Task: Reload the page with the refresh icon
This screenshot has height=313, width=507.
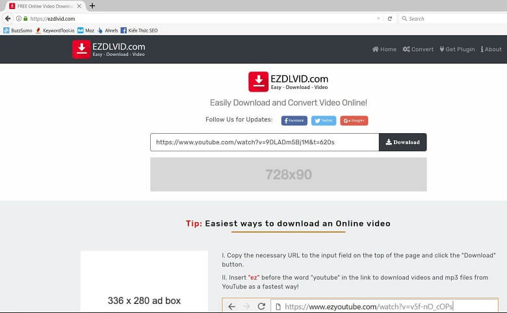Action: [x=390, y=19]
